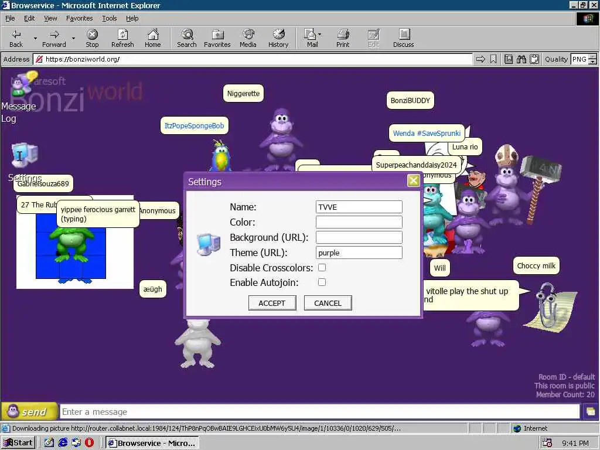
Task: Click the Choccy milk name tag
Action: (x=536, y=265)
